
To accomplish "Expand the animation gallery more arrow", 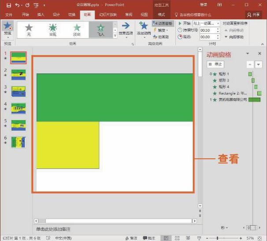I will [115, 36].
